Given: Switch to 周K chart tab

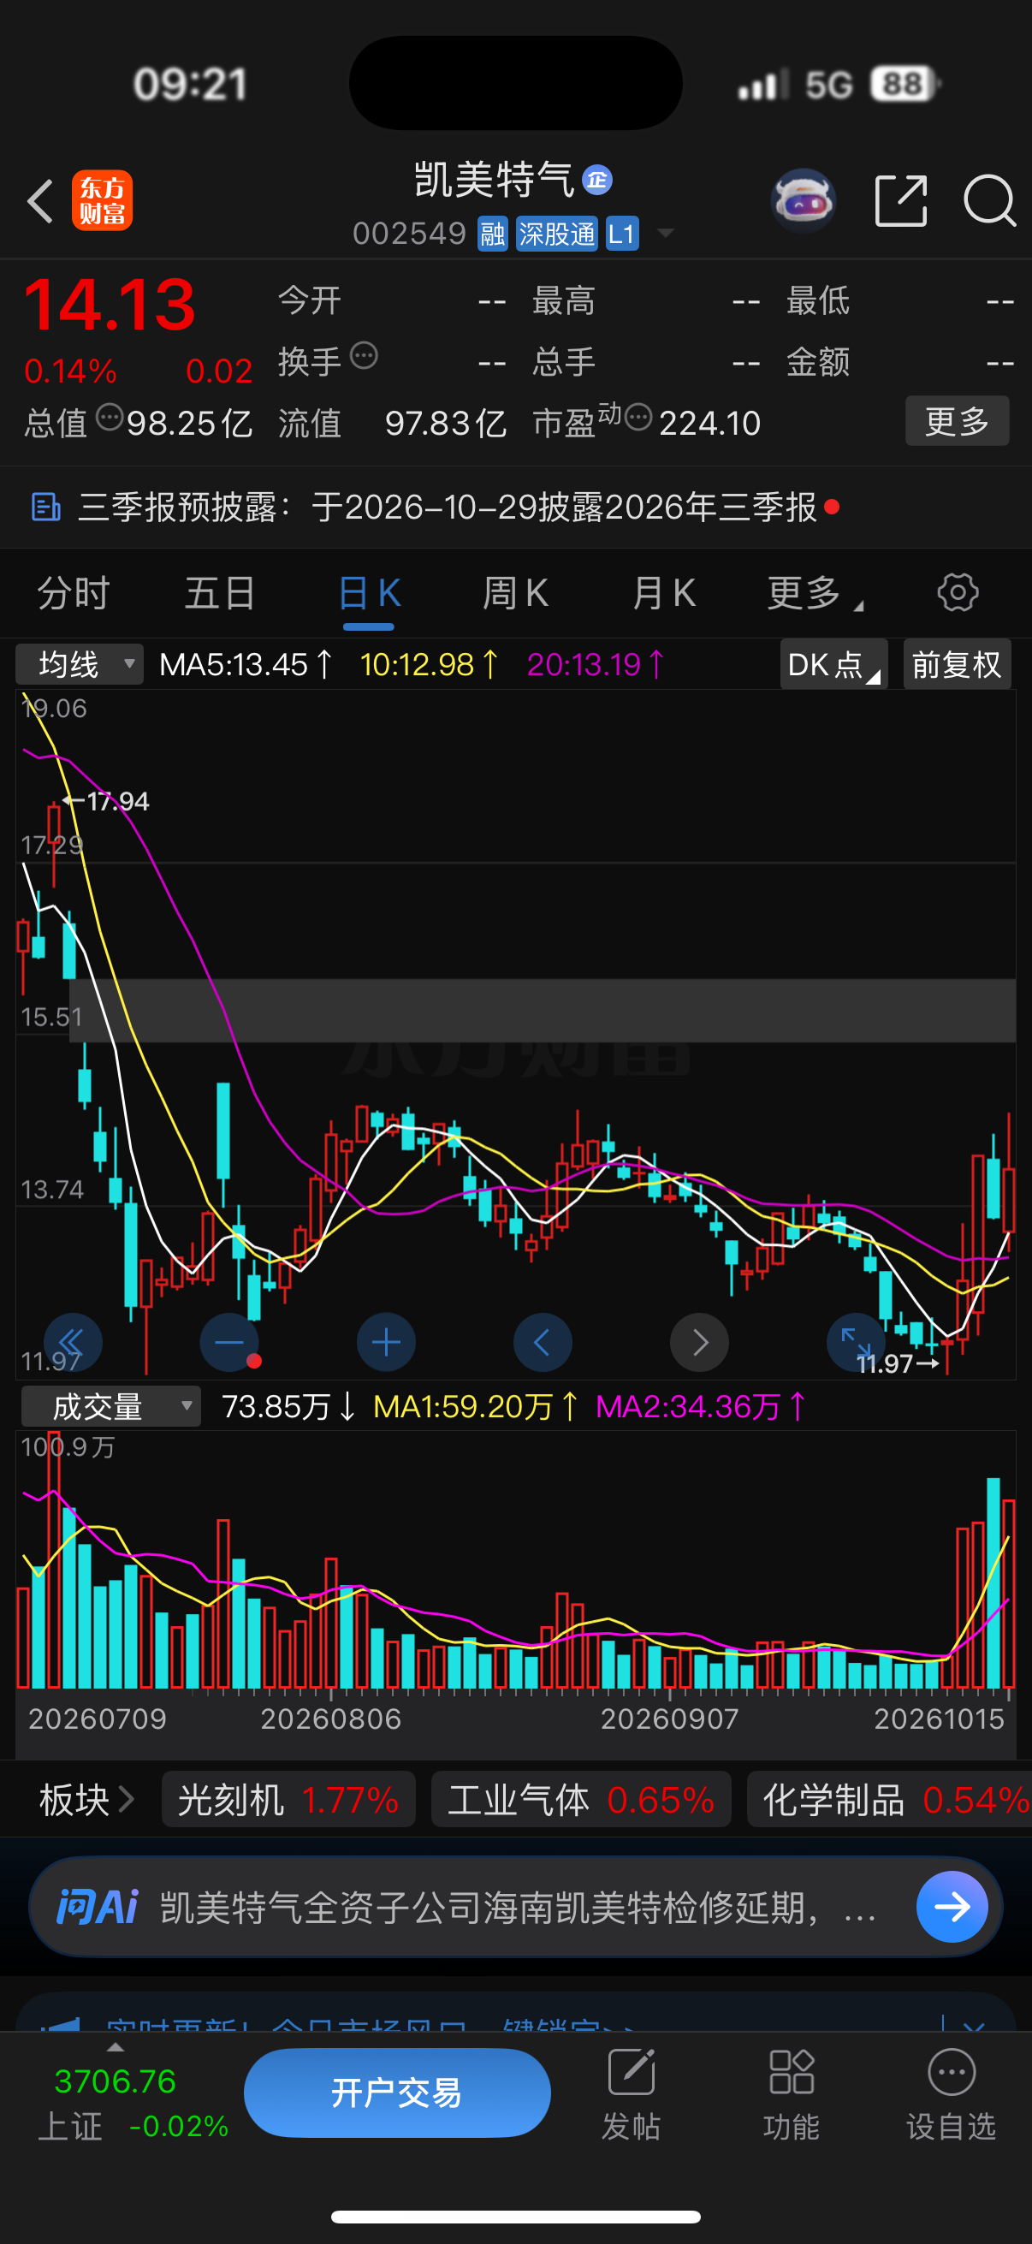Looking at the screenshot, I should [515, 593].
